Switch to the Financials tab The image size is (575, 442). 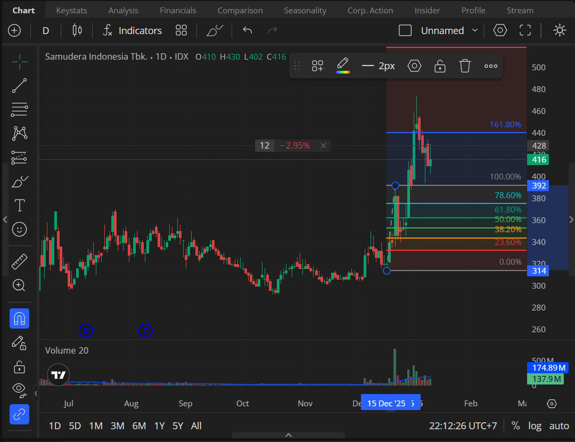[x=178, y=10]
